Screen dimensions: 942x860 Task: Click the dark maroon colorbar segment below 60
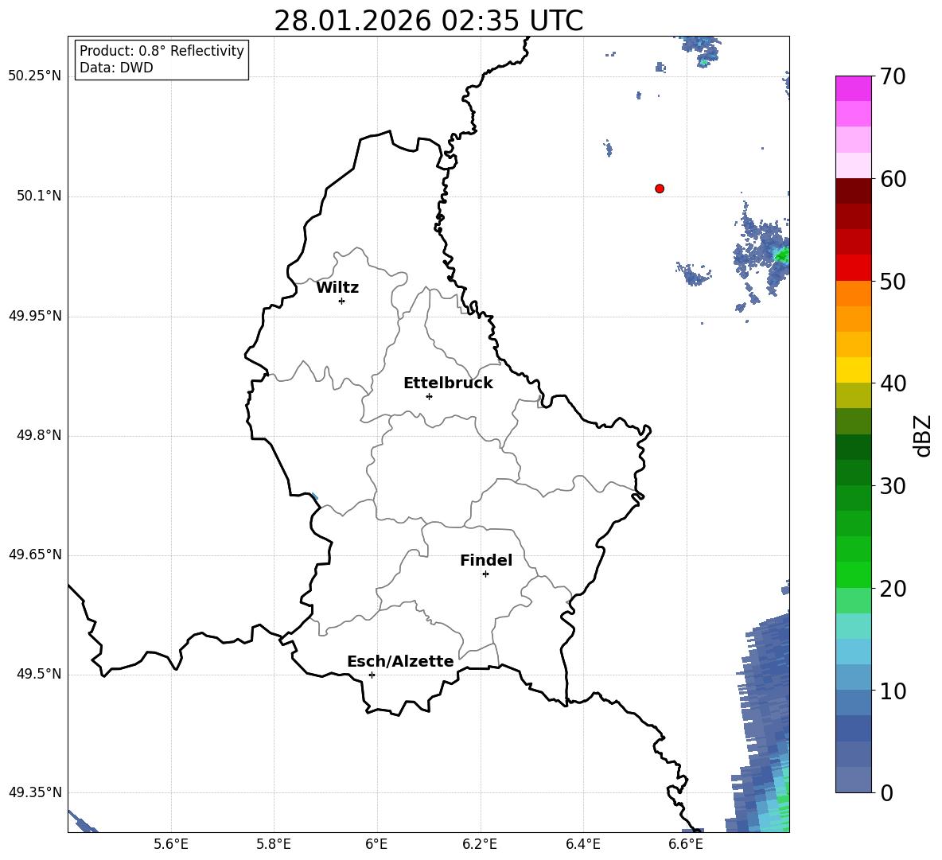pyautogui.click(x=853, y=191)
